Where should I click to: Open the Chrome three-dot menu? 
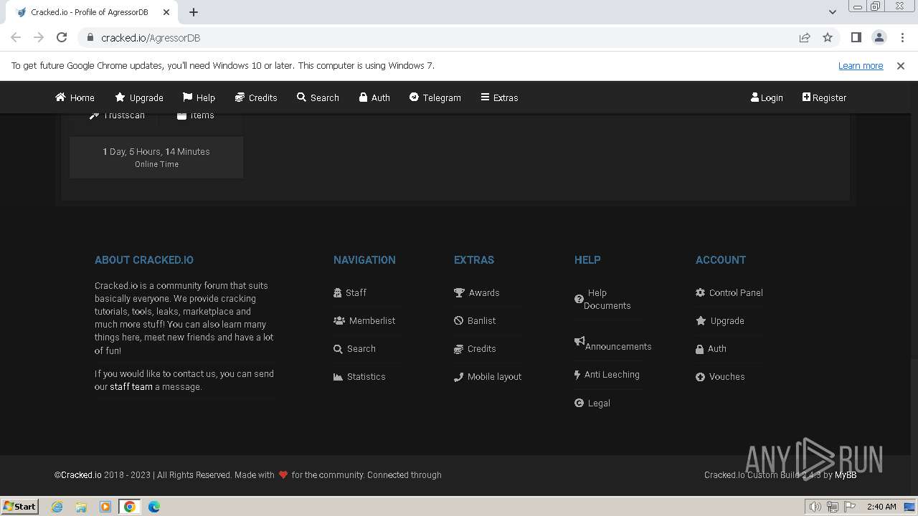click(902, 37)
